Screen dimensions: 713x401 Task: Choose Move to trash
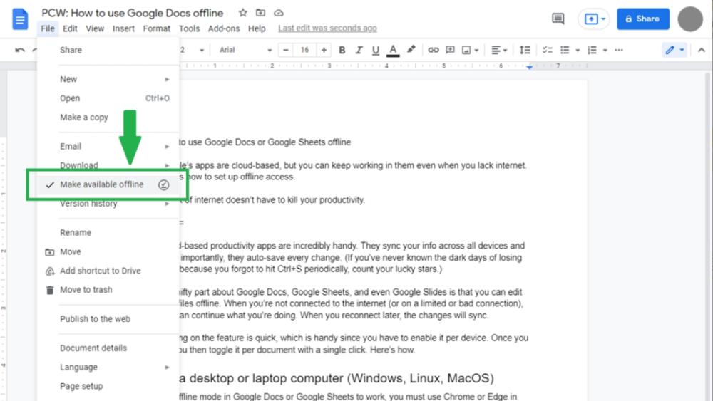click(108, 290)
